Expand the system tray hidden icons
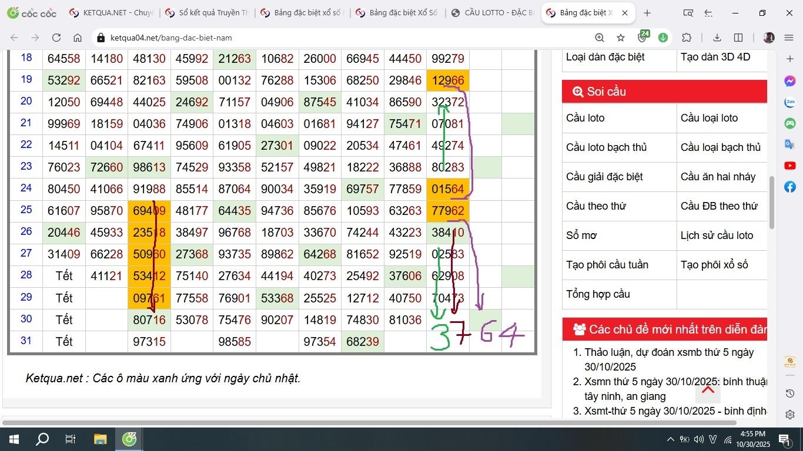803x451 pixels. (670, 439)
